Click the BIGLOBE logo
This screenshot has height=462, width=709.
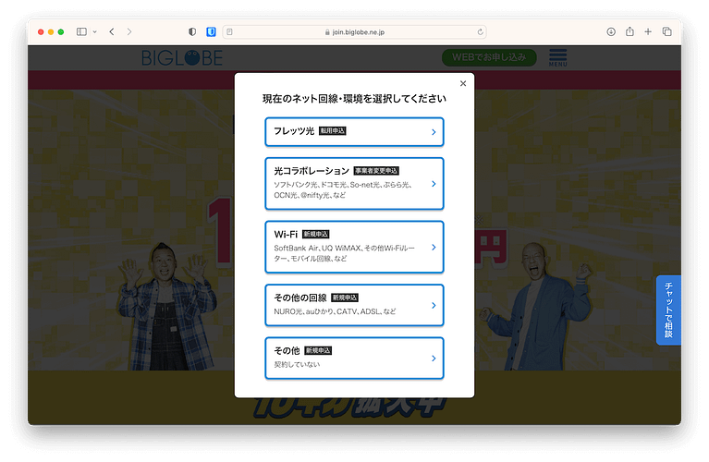click(x=181, y=58)
